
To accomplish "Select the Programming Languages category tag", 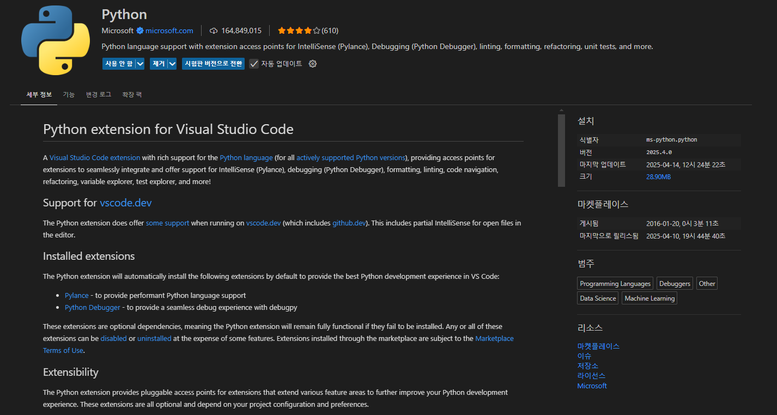I will point(615,283).
